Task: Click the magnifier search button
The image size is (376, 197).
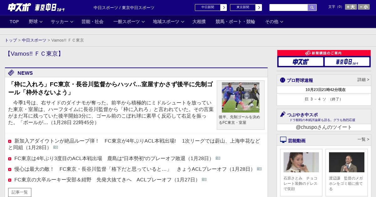Action: 312,8
